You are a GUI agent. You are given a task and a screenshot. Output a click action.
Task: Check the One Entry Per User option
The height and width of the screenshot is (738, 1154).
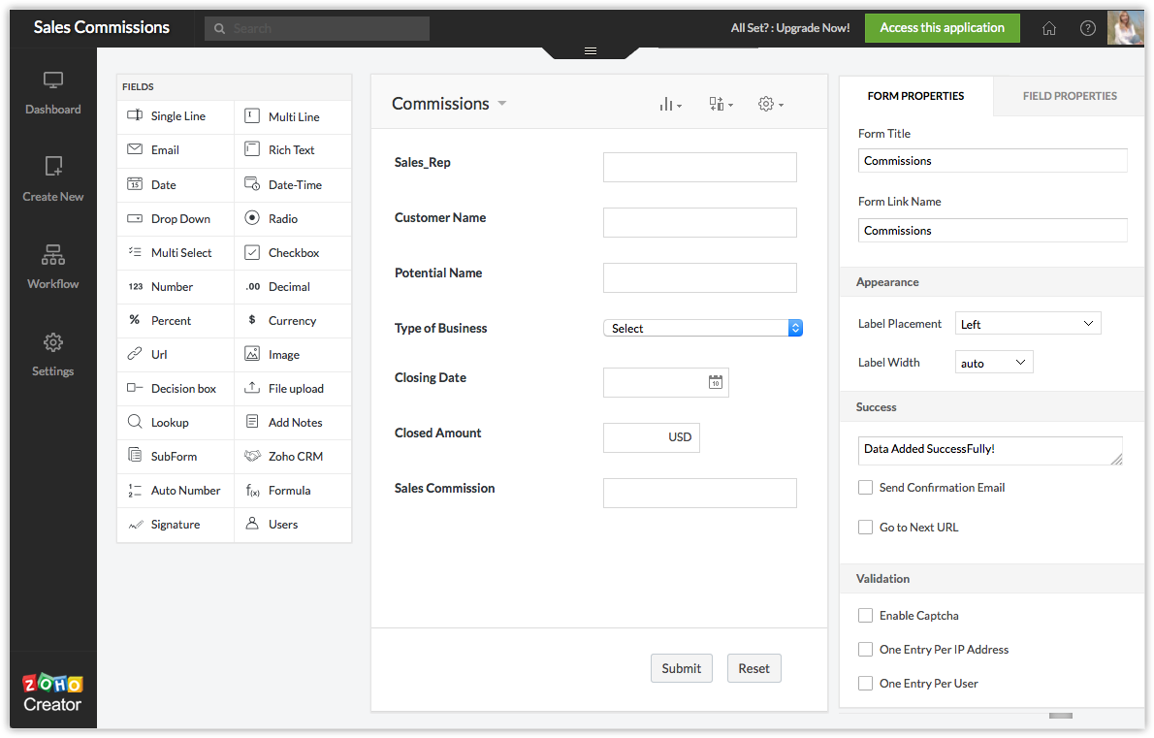click(865, 684)
